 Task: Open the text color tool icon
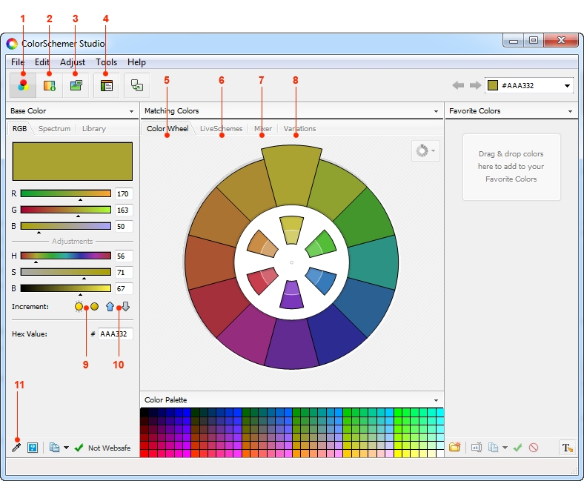click(567, 448)
